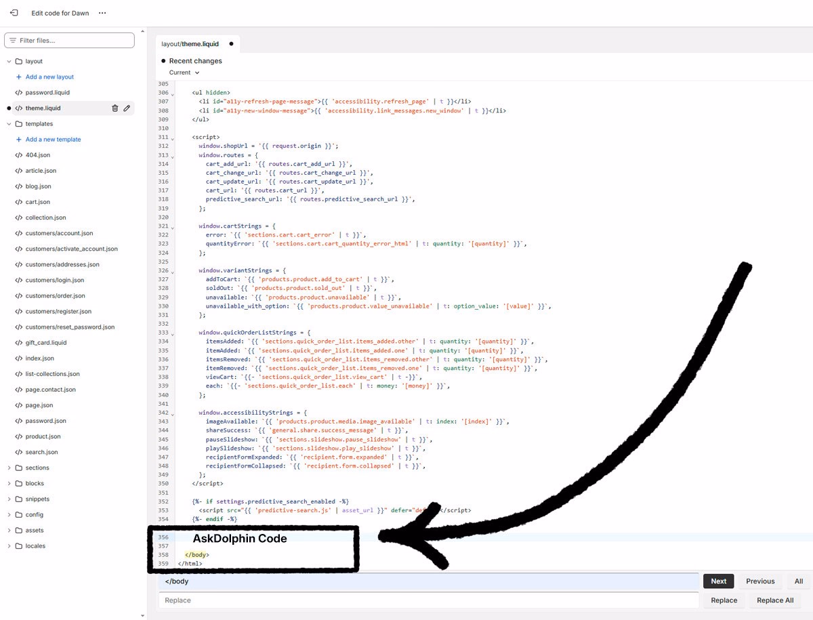
Task: Delete theme.liquid with the trash icon
Action: tap(114, 108)
